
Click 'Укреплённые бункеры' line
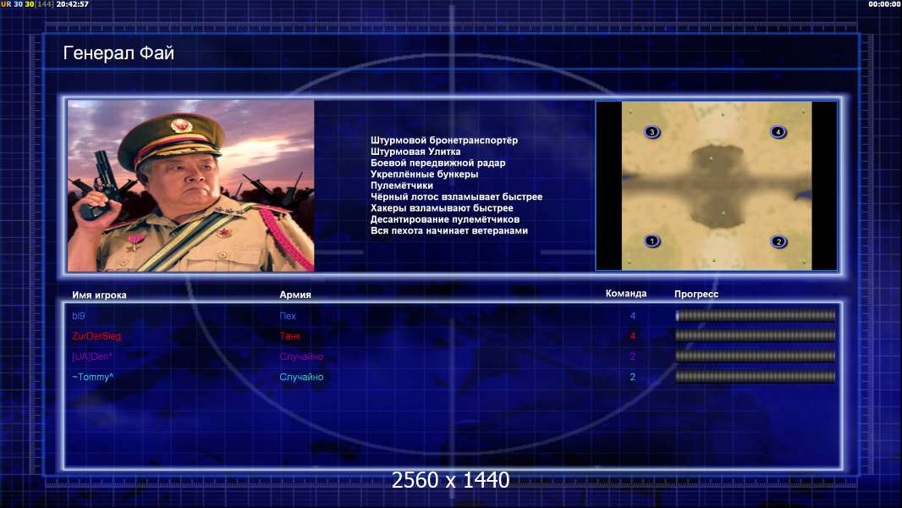[x=424, y=174]
